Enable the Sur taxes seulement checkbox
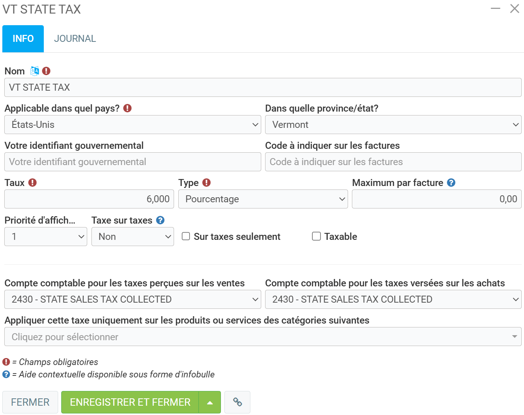The image size is (524, 415). [x=186, y=236]
